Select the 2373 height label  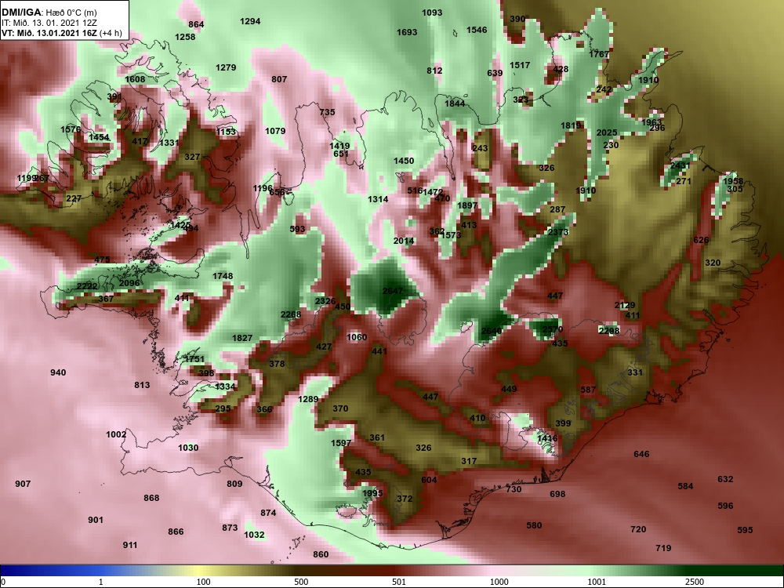click(x=558, y=232)
